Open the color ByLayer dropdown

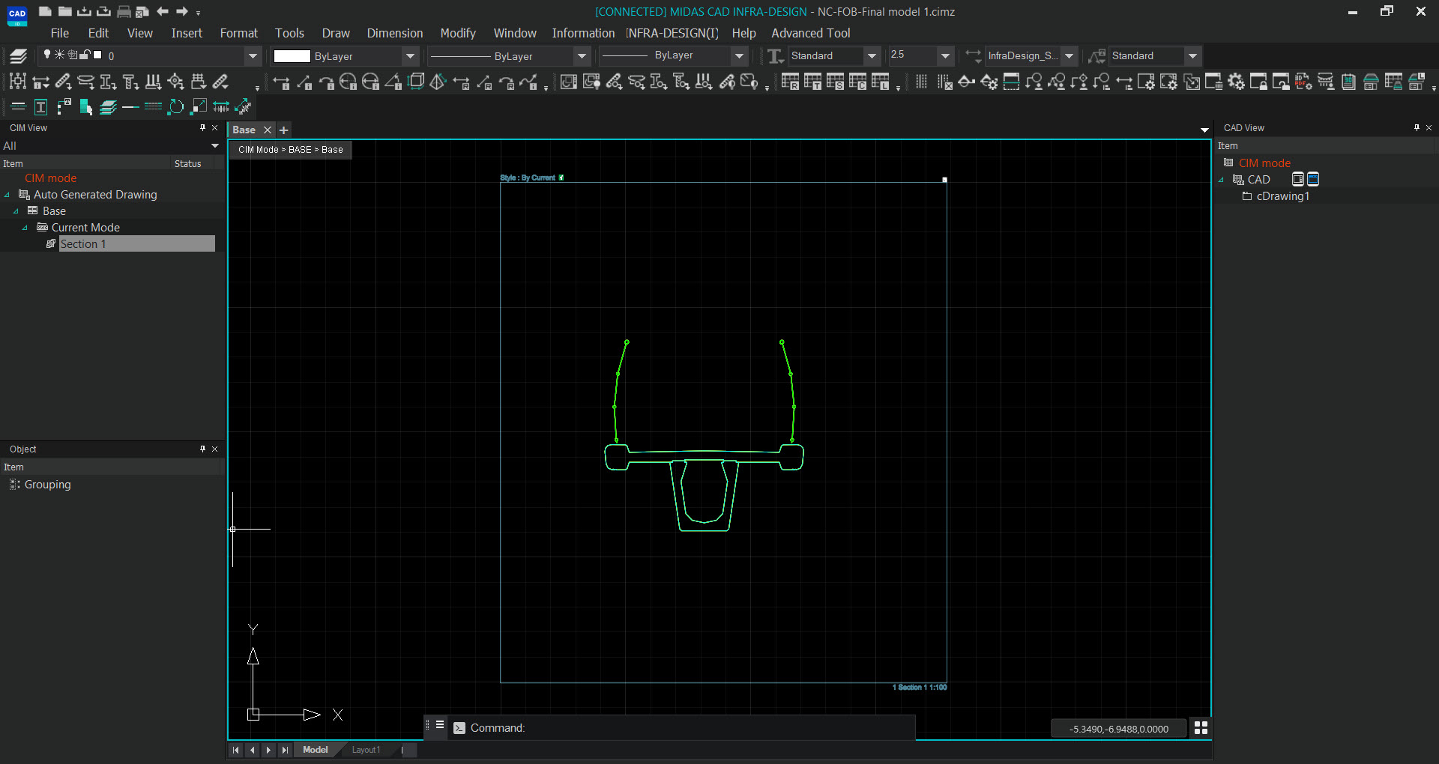pyautogui.click(x=410, y=55)
